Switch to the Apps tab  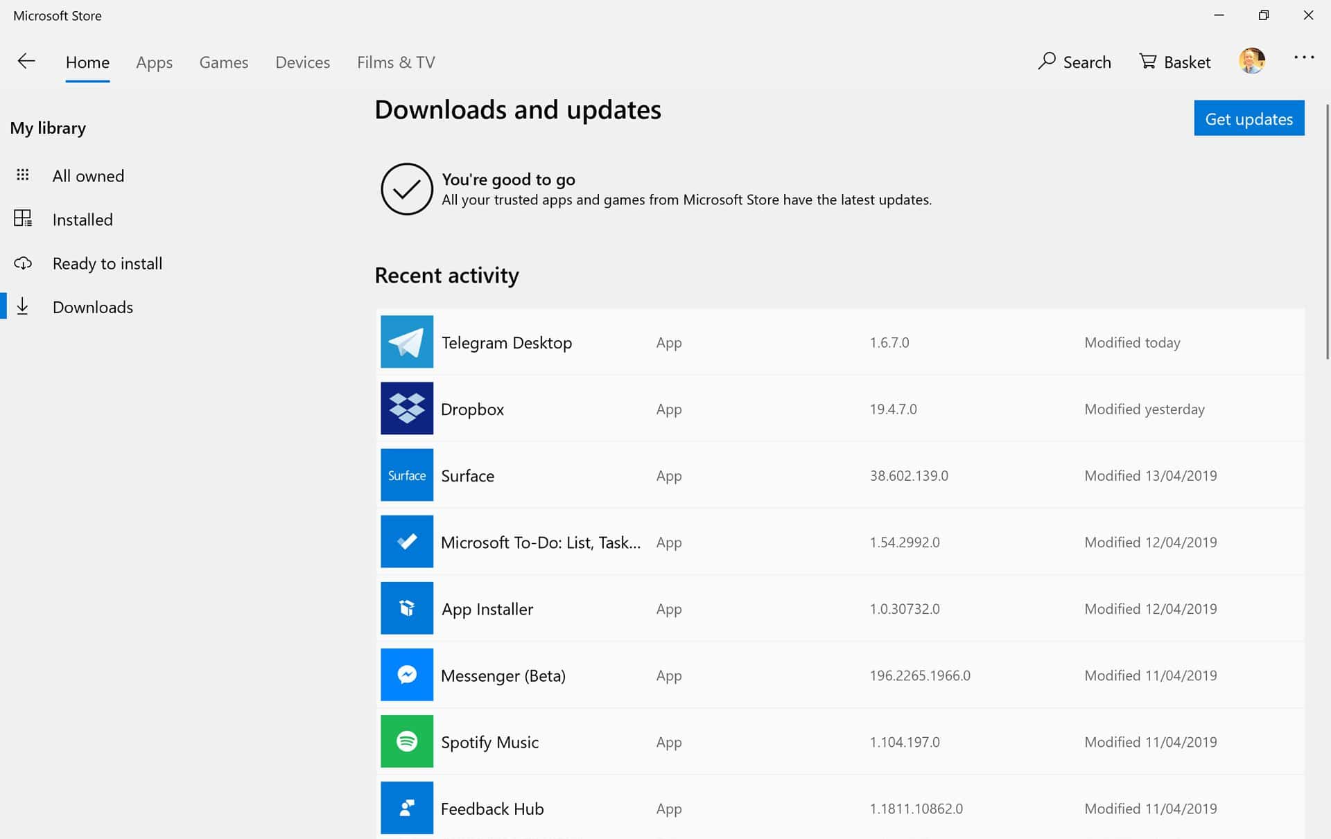click(x=154, y=62)
